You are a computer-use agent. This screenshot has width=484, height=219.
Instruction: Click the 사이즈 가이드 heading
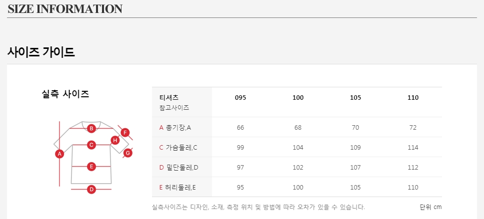[41, 51]
